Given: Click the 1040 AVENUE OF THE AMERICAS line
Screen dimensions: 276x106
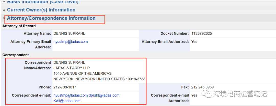Looking at the screenshot, I should [x=83, y=73].
